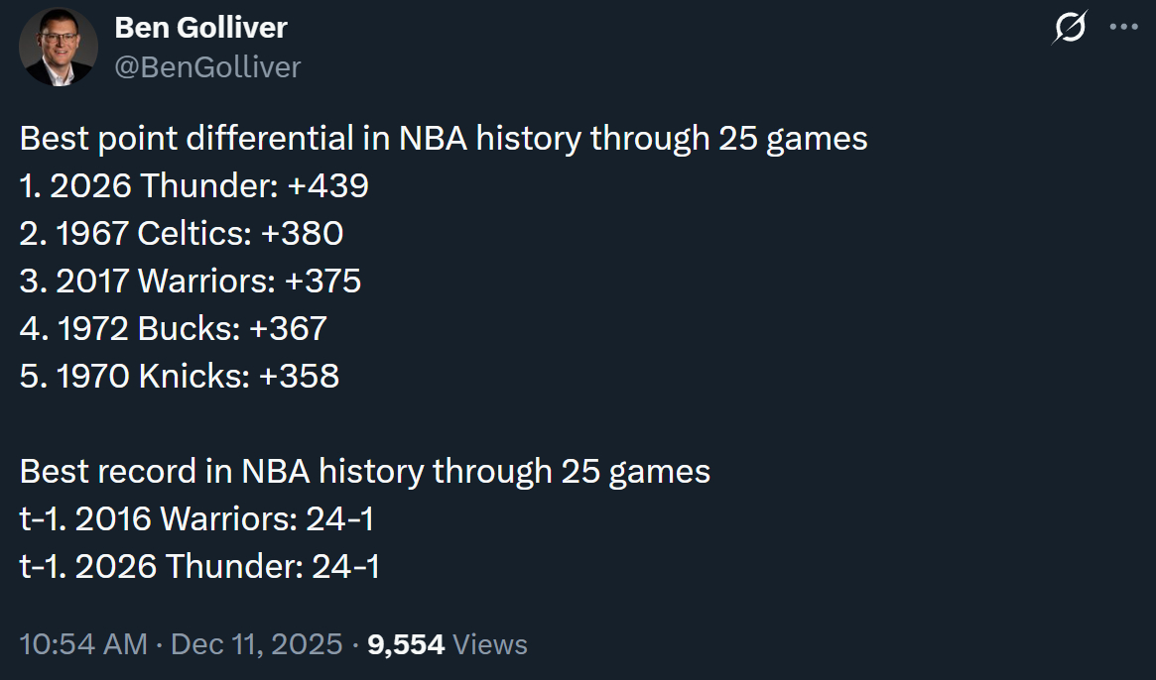Click the Dec 11, 2025 date
The width and height of the screenshot is (1156, 680).
point(256,644)
